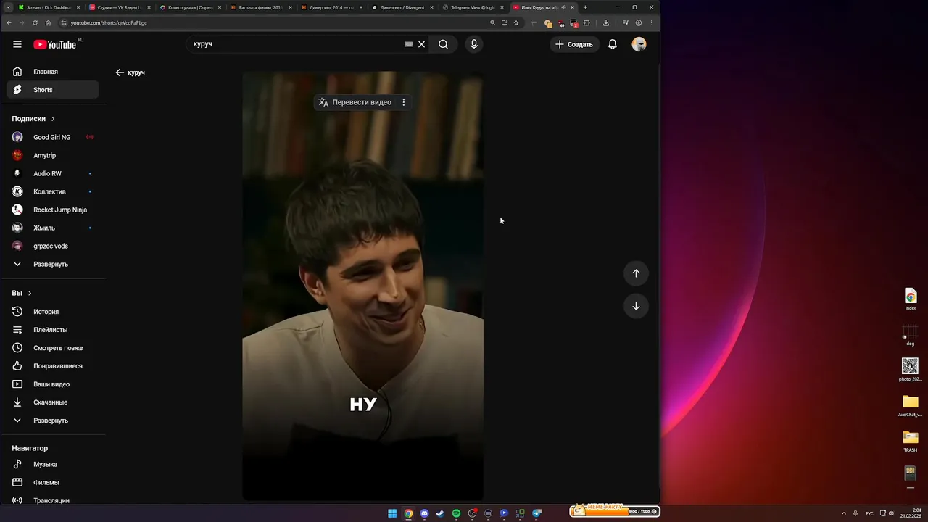Image resolution: width=928 pixels, height=522 pixels.
Task: Open three-dot menu beside Перевести видео
Action: [404, 102]
